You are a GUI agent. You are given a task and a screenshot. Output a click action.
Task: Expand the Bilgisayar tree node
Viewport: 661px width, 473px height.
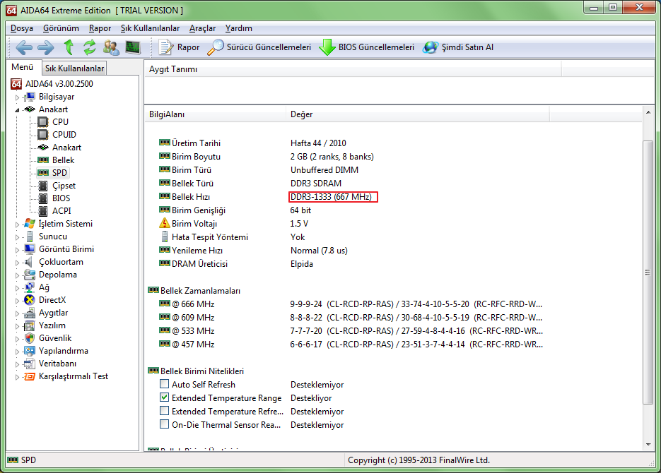[17, 97]
